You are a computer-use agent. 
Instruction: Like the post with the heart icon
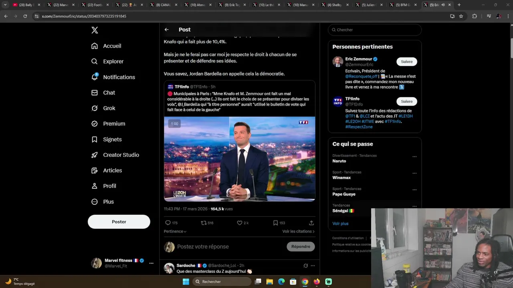click(240, 223)
